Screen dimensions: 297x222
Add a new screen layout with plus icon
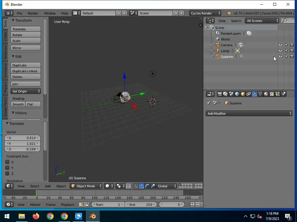pyautogui.click(x=119, y=13)
